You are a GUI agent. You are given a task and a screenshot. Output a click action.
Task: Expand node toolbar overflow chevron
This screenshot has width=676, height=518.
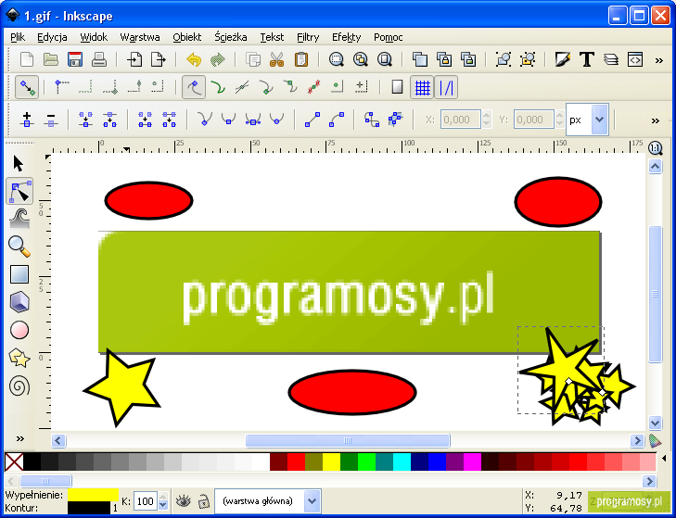pyautogui.click(x=656, y=120)
